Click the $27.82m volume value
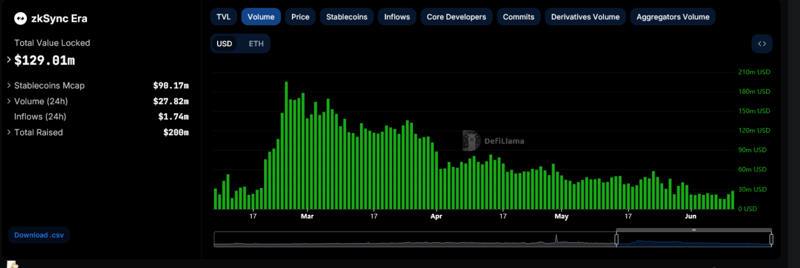This screenshot has height=268, width=800. (171, 101)
